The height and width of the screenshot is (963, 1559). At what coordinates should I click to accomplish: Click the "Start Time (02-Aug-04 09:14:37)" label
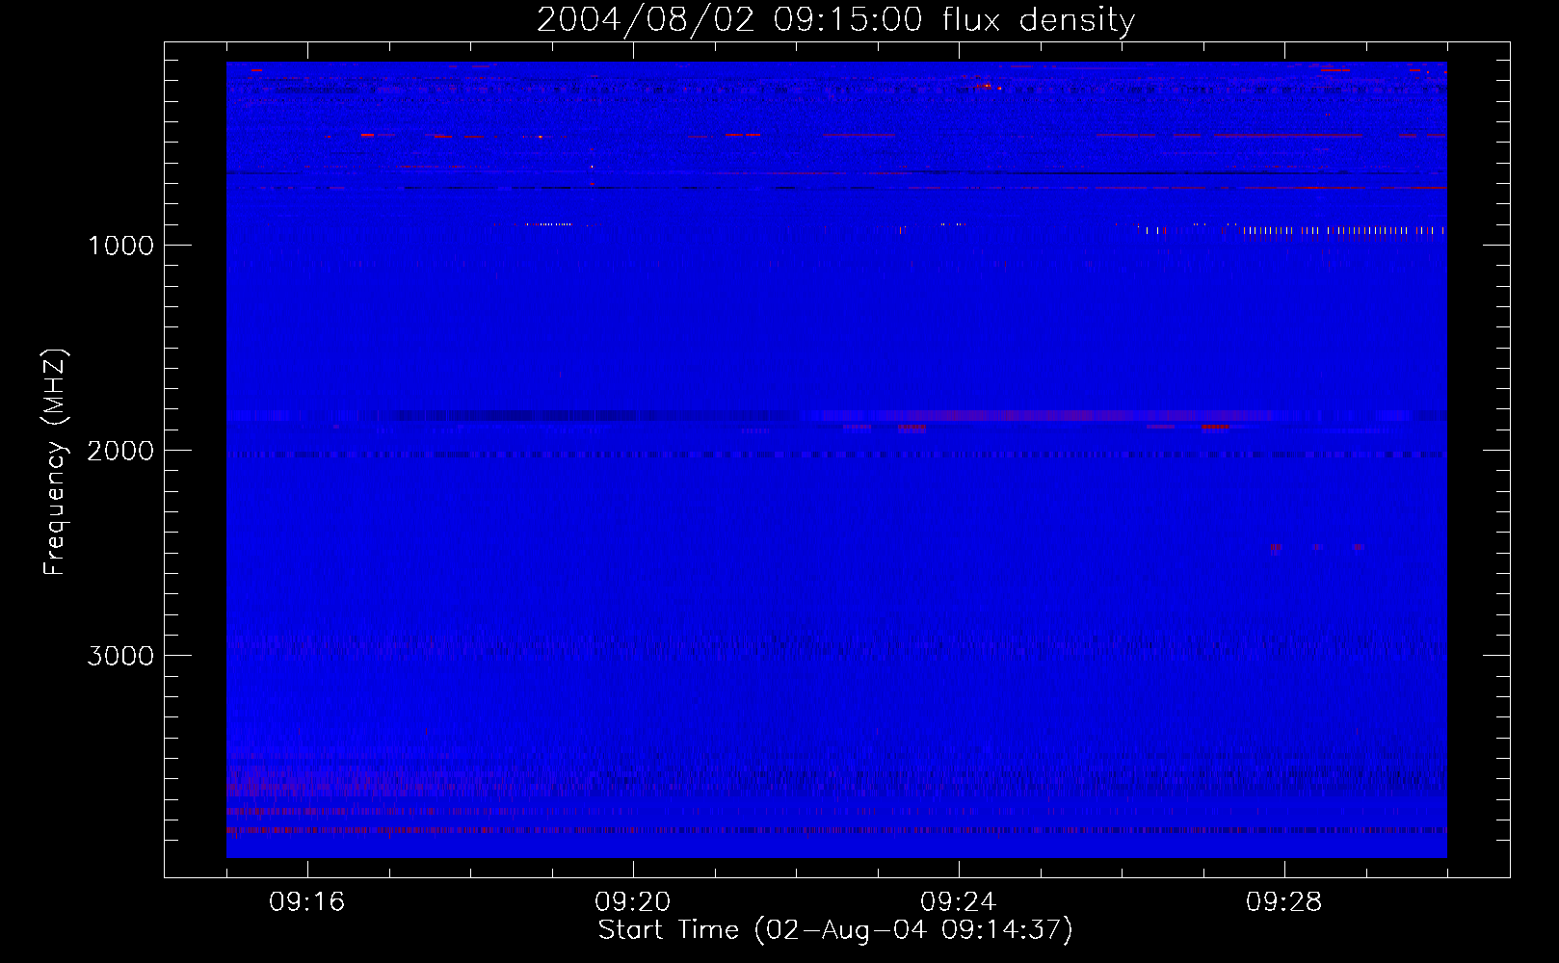click(835, 930)
